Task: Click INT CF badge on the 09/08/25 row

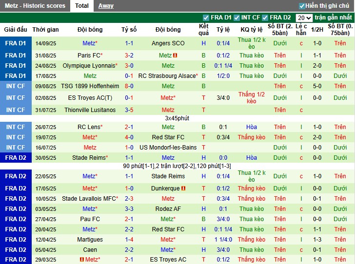Action: coord(15,86)
